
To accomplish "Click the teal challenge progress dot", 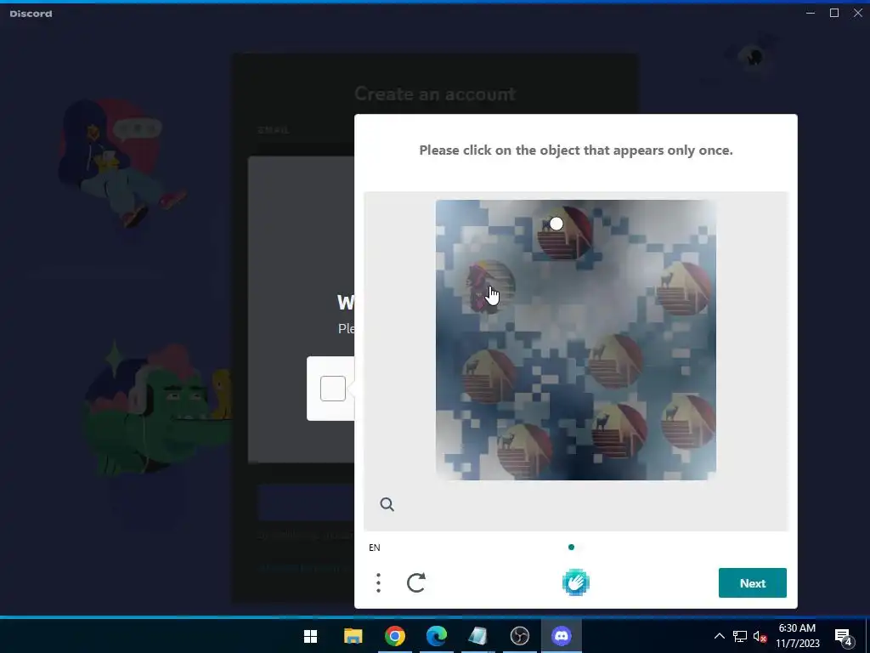I will pyautogui.click(x=571, y=548).
